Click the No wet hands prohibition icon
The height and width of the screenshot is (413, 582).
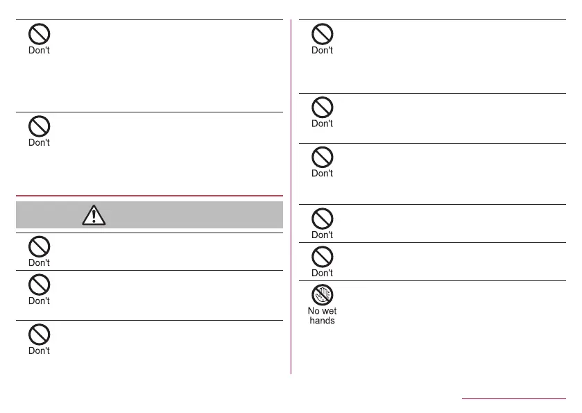pos(322,296)
